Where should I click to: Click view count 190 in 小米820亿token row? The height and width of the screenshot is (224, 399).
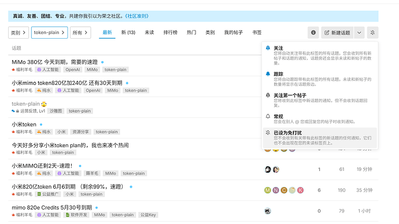click(x=342, y=190)
